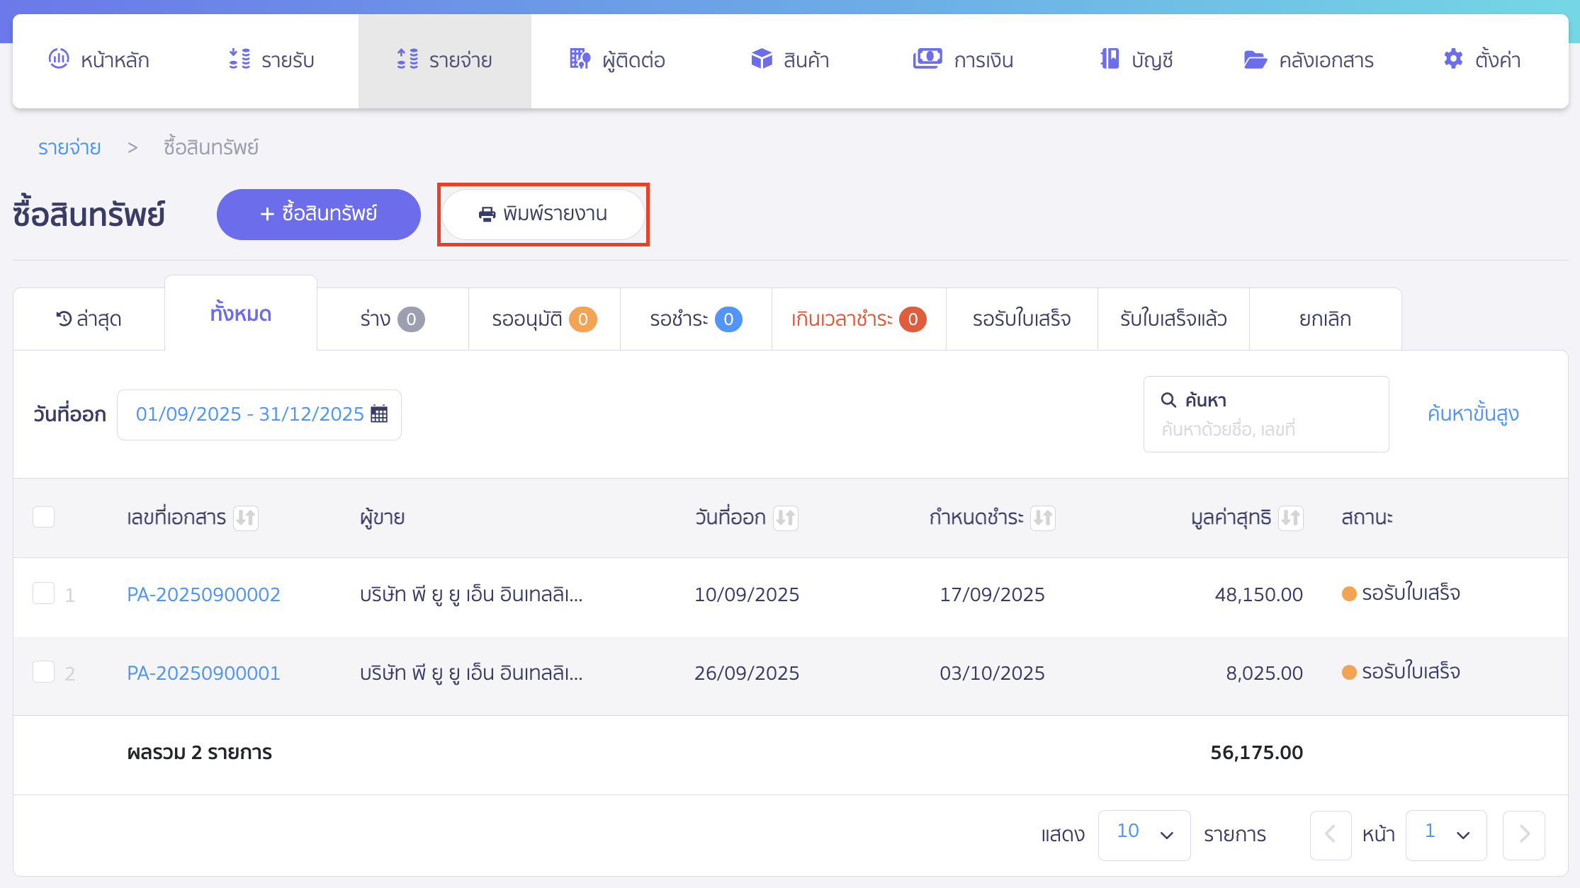Select the บัญชี accounting icon
Viewport: 1580px width, 888px height.
(x=1110, y=59)
